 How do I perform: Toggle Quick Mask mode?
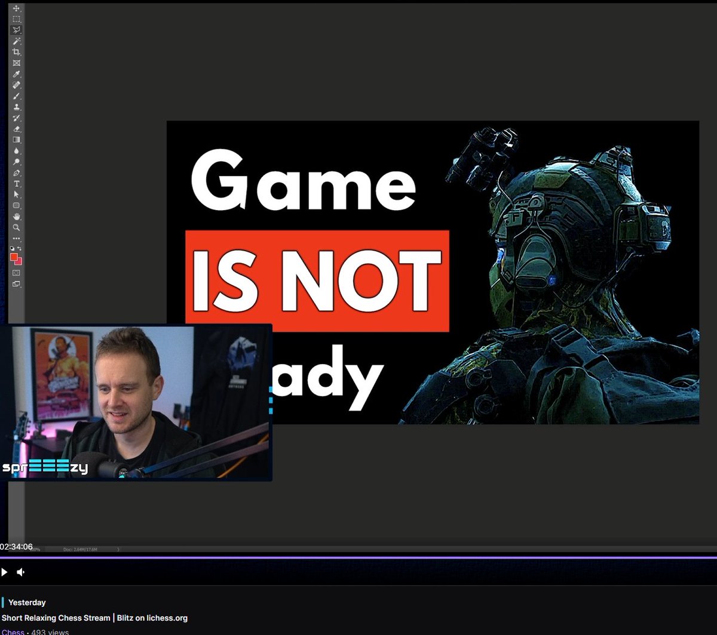17,273
